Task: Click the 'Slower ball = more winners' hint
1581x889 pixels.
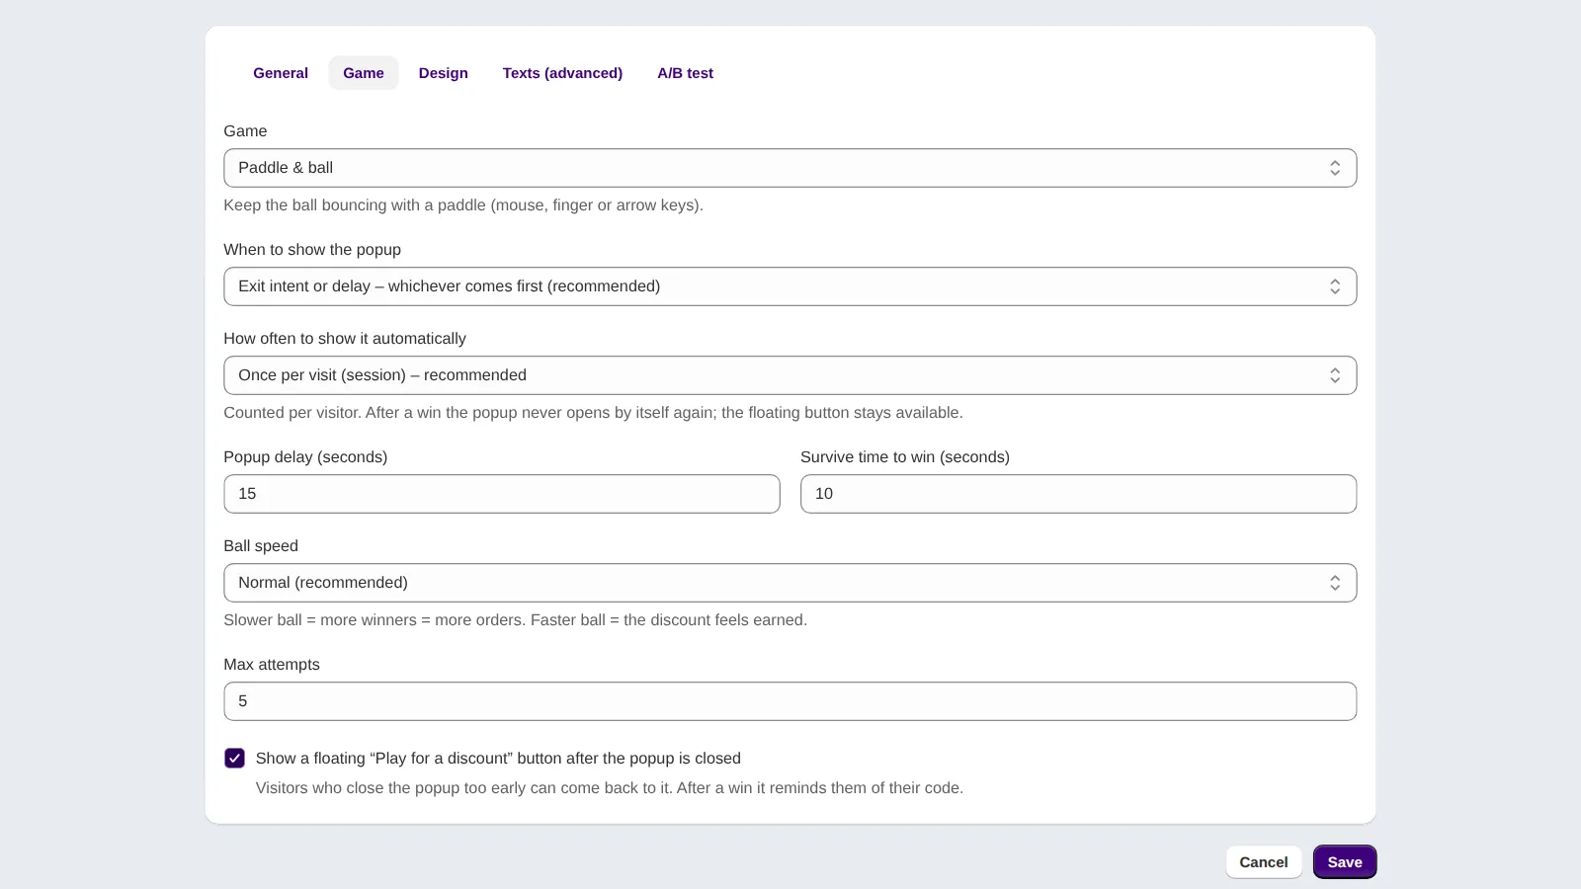Action: coord(516,620)
